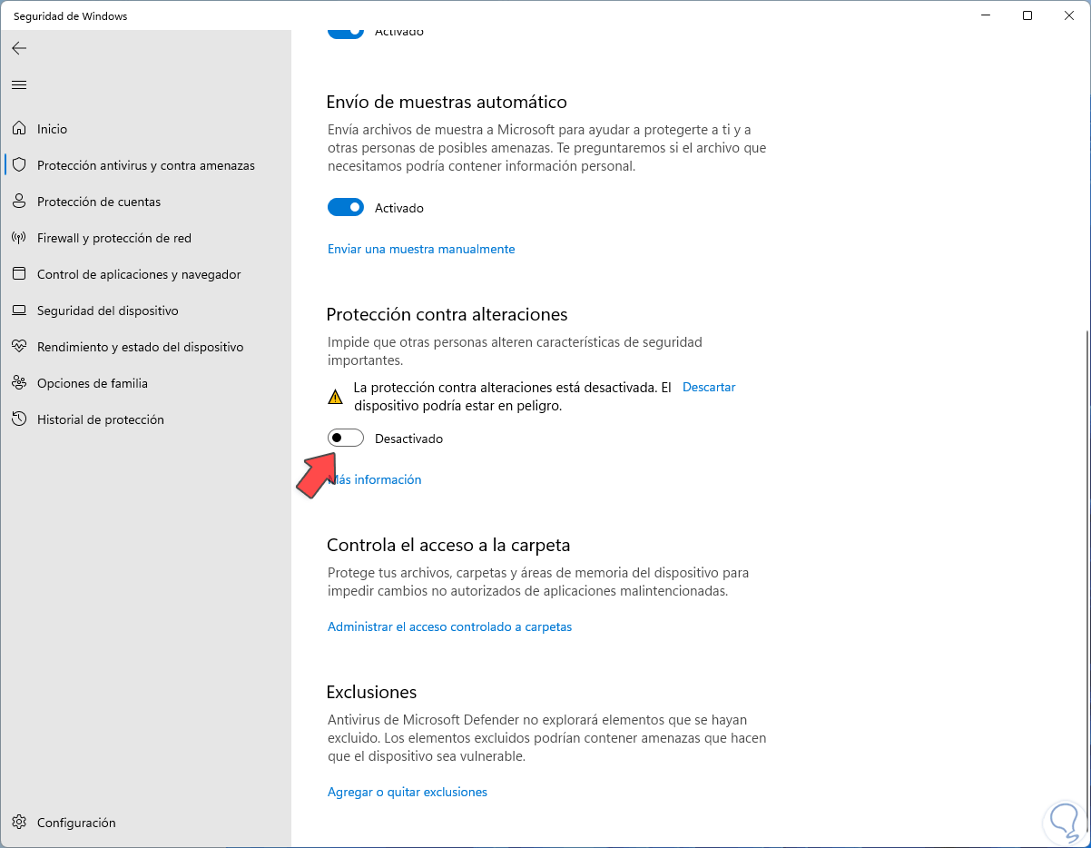The height and width of the screenshot is (848, 1091).
Task: Select the shield icon for Protección antivirus
Action: tap(19, 165)
